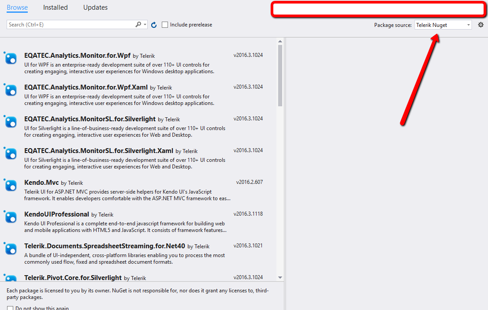
Task: Enable Include prerelease checkbox
Action: point(165,25)
